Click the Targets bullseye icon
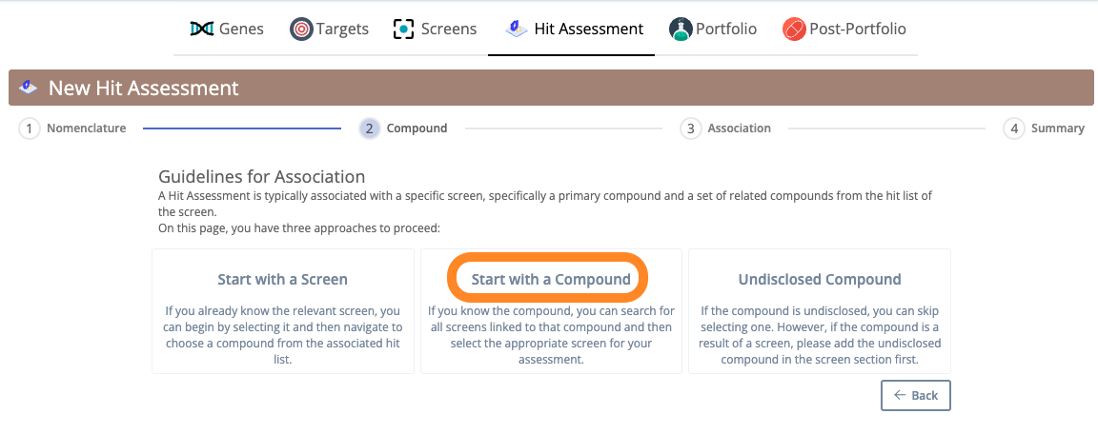This screenshot has width=1098, height=434. point(301,29)
